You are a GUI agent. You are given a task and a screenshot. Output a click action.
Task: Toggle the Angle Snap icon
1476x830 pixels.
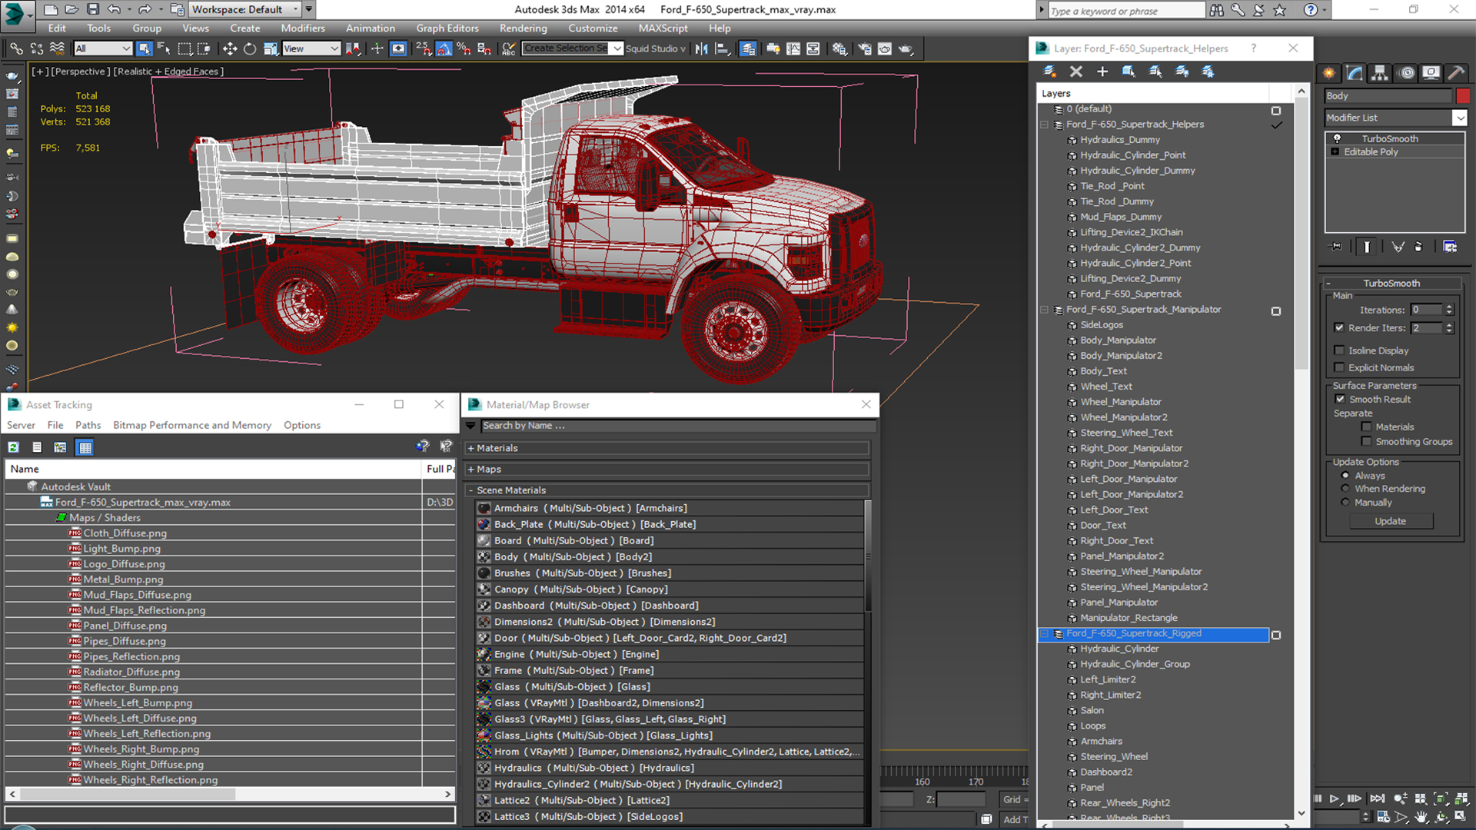[444, 48]
